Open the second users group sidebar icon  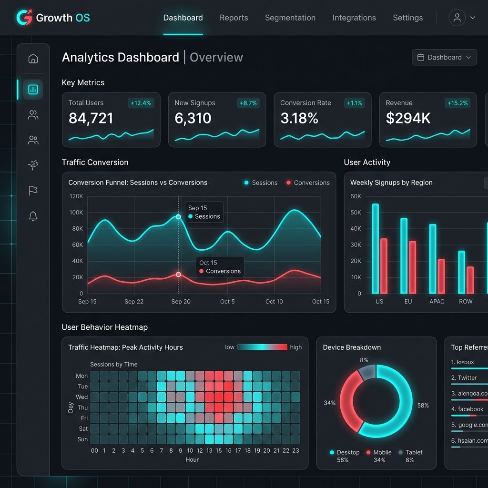pyautogui.click(x=33, y=140)
